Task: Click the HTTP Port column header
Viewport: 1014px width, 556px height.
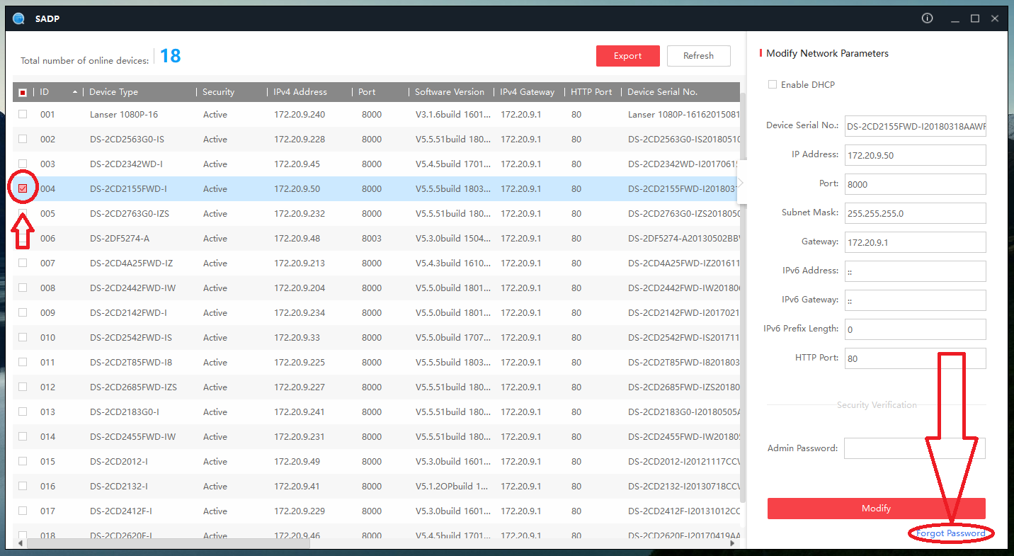Action: tap(591, 92)
